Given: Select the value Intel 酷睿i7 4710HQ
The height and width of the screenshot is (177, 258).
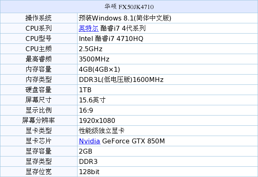Looking at the screenshot, I should [x=111, y=39].
